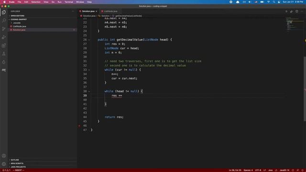Change language mode Java

pos(270,170)
